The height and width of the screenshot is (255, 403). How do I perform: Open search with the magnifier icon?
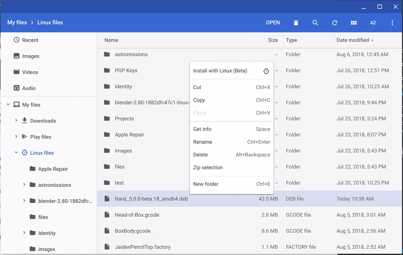(x=315, y=23)
